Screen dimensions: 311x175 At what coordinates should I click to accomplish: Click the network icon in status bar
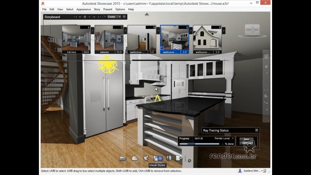click(x=265, y=171)
